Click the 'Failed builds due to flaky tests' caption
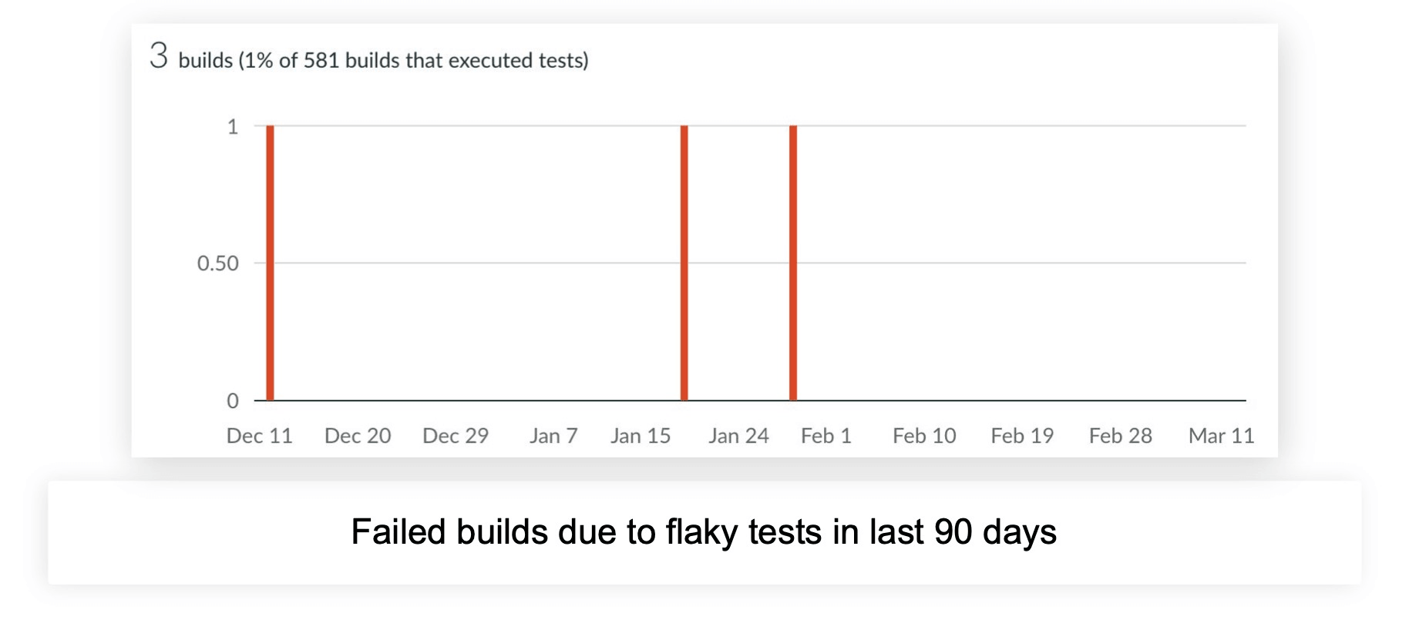The width and height of the screenshot is (1409, 630). click(704, 532)
